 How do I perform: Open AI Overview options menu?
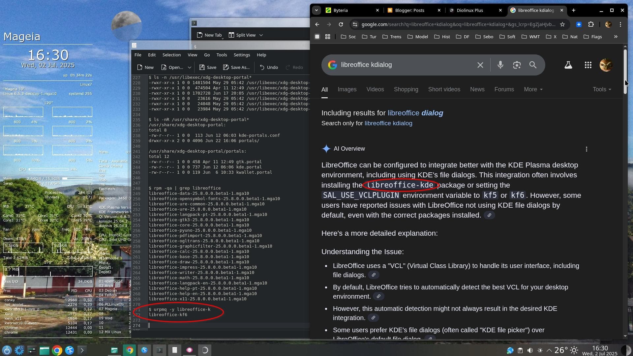(x=587, y=149)
